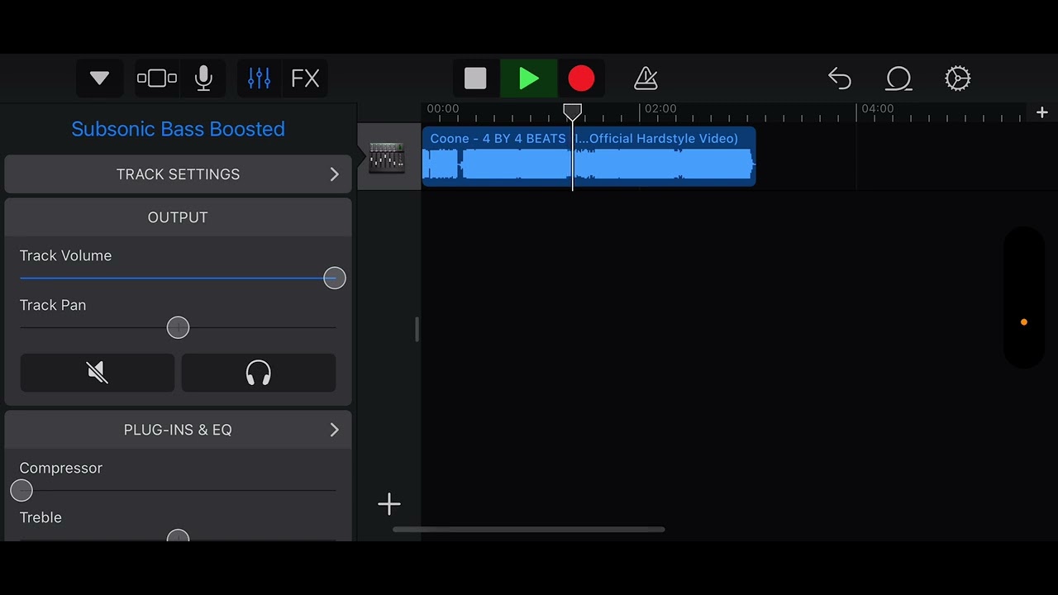The image size is (1058, 595).
Task: Click the 02:00 mark on the timeline ruler
Action: (x=660, y=109)
